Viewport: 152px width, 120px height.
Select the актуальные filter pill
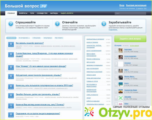tap(11, 38)
